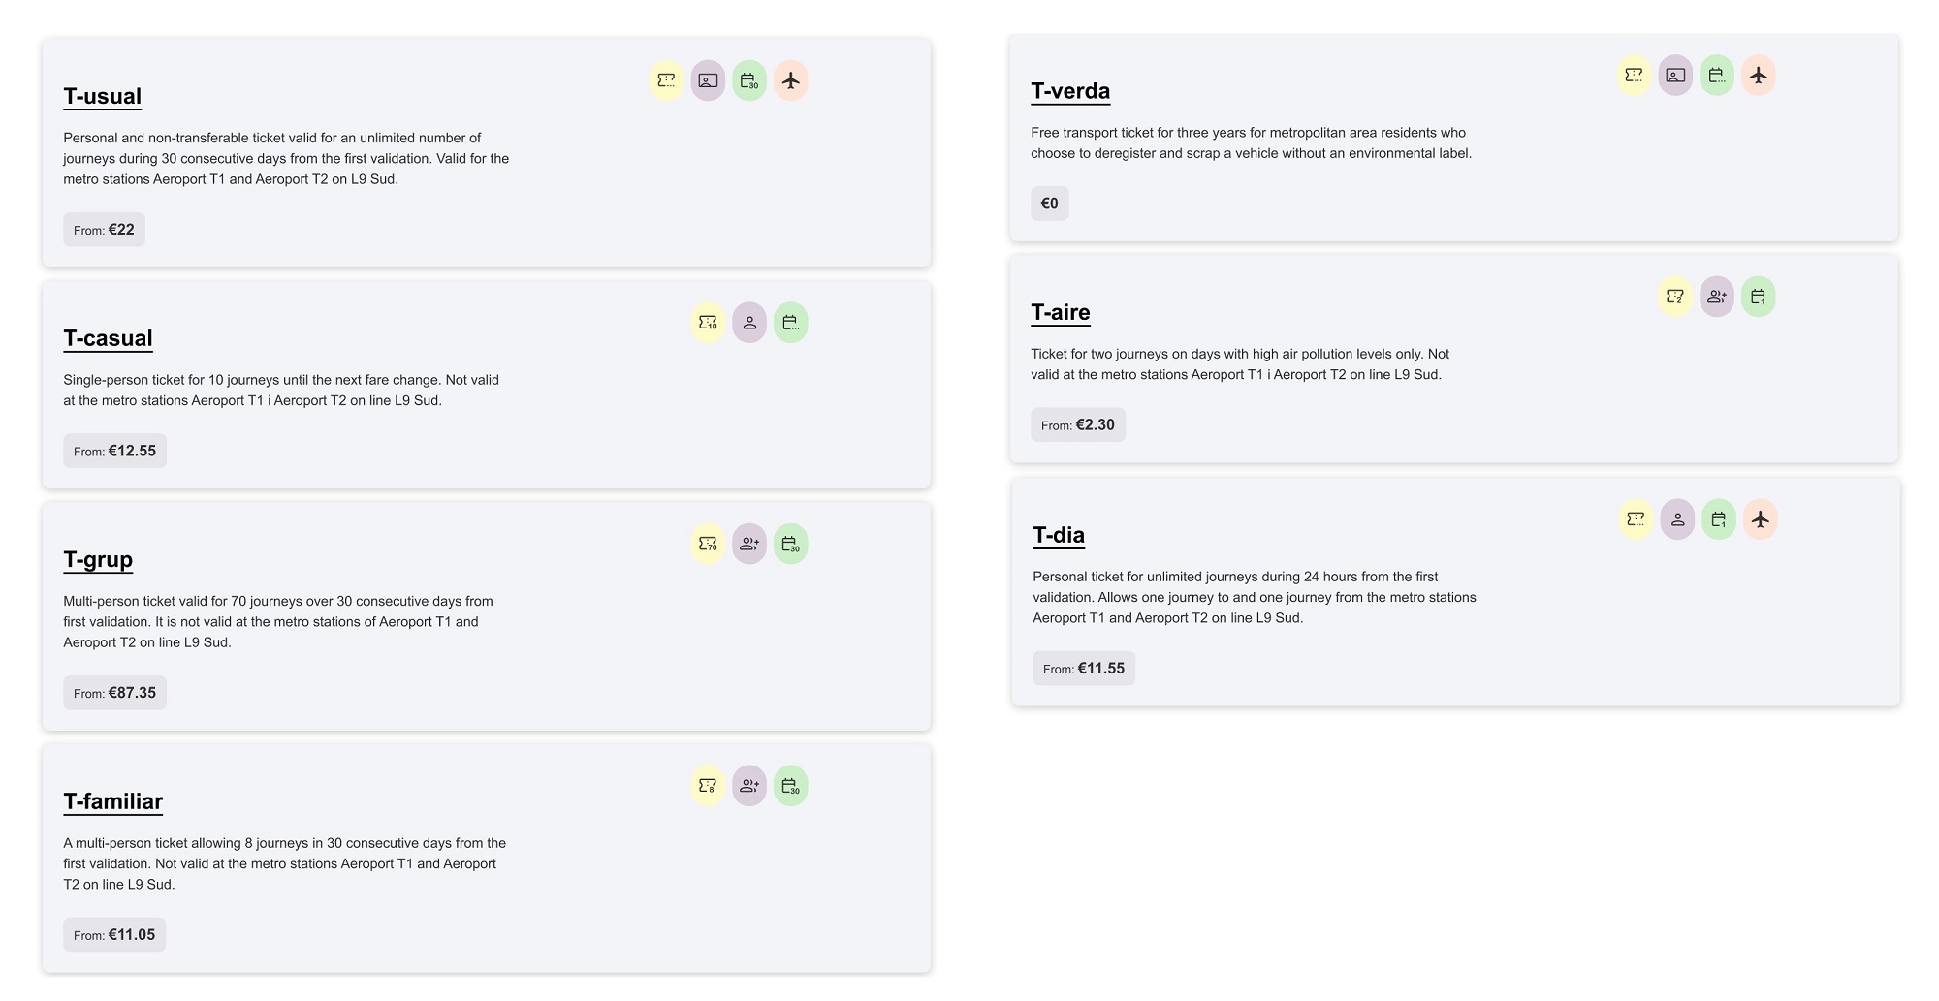This screenshot has height=1001, width=1939.
Task: Click the single-person icon on T-dia card
Action: point(1677,519)
